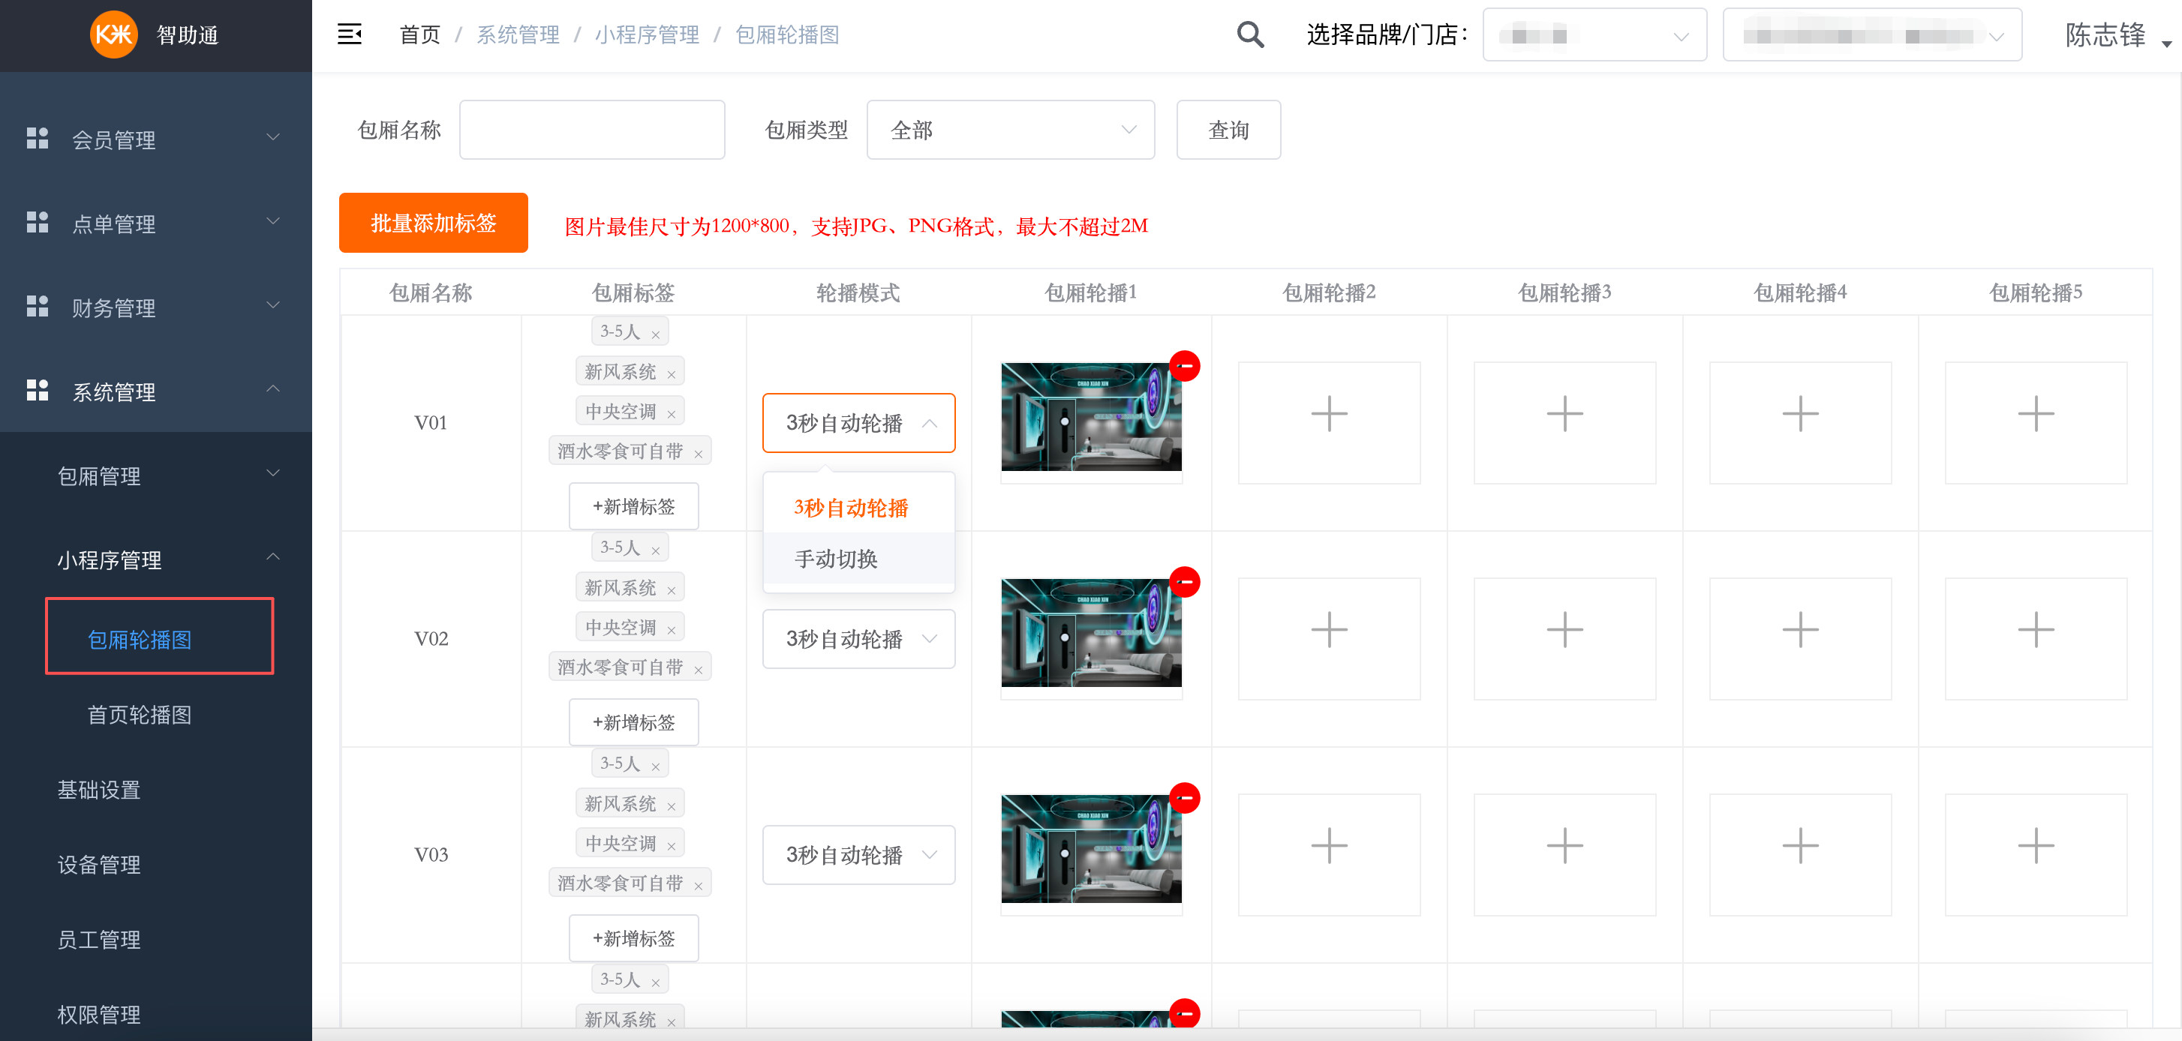Screen dimensions: 2182x1041
Task: Click the KK 智助通 logo icon
Action: [x=113, y=34]
